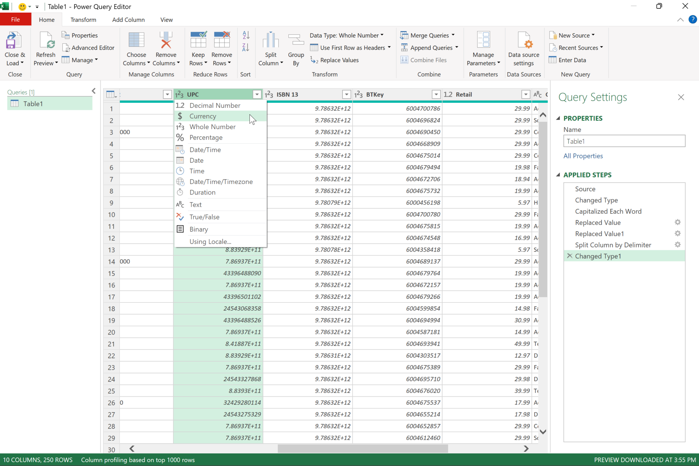Open the ISBN 13 column filter dropdown

[x=346, y=94]
